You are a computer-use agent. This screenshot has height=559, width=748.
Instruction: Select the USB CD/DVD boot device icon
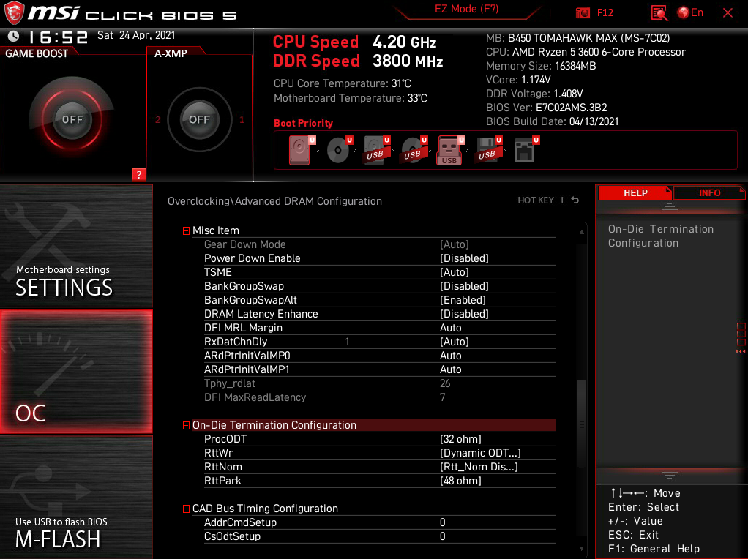pos(414,150)
